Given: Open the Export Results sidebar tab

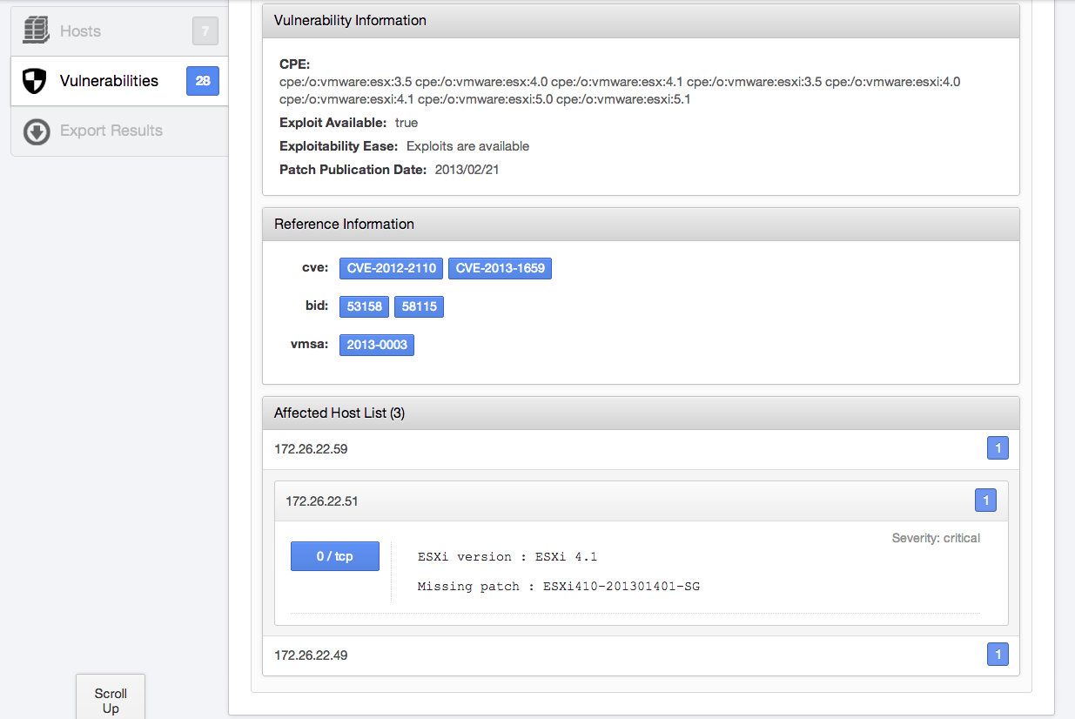Looking at the screenshot, I should tap(119, 131).
